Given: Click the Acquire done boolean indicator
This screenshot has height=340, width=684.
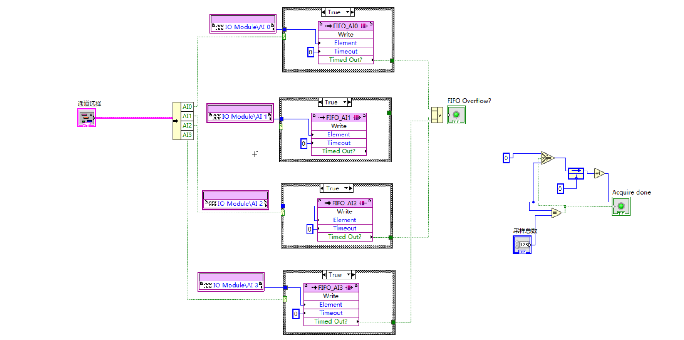Looking at the screenshot, I should [621, 206].
